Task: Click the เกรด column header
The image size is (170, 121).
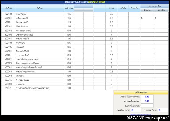Action: coord(111,8)
